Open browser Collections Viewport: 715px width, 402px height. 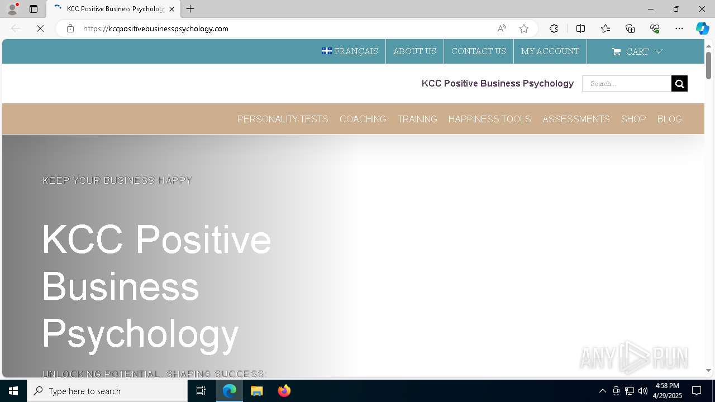[630, 28]
